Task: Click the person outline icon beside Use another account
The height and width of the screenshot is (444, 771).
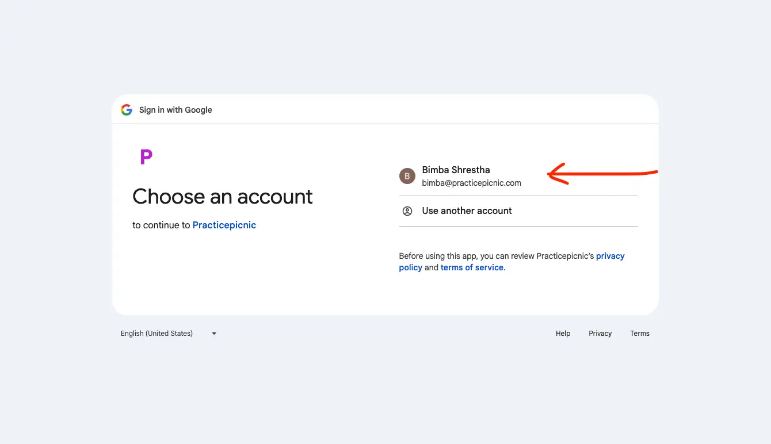Action: click(407, 210)
